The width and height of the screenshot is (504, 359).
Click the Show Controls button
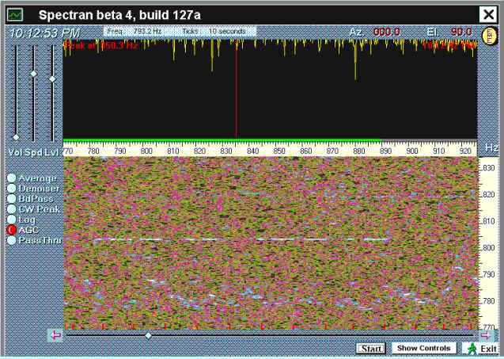424,348
